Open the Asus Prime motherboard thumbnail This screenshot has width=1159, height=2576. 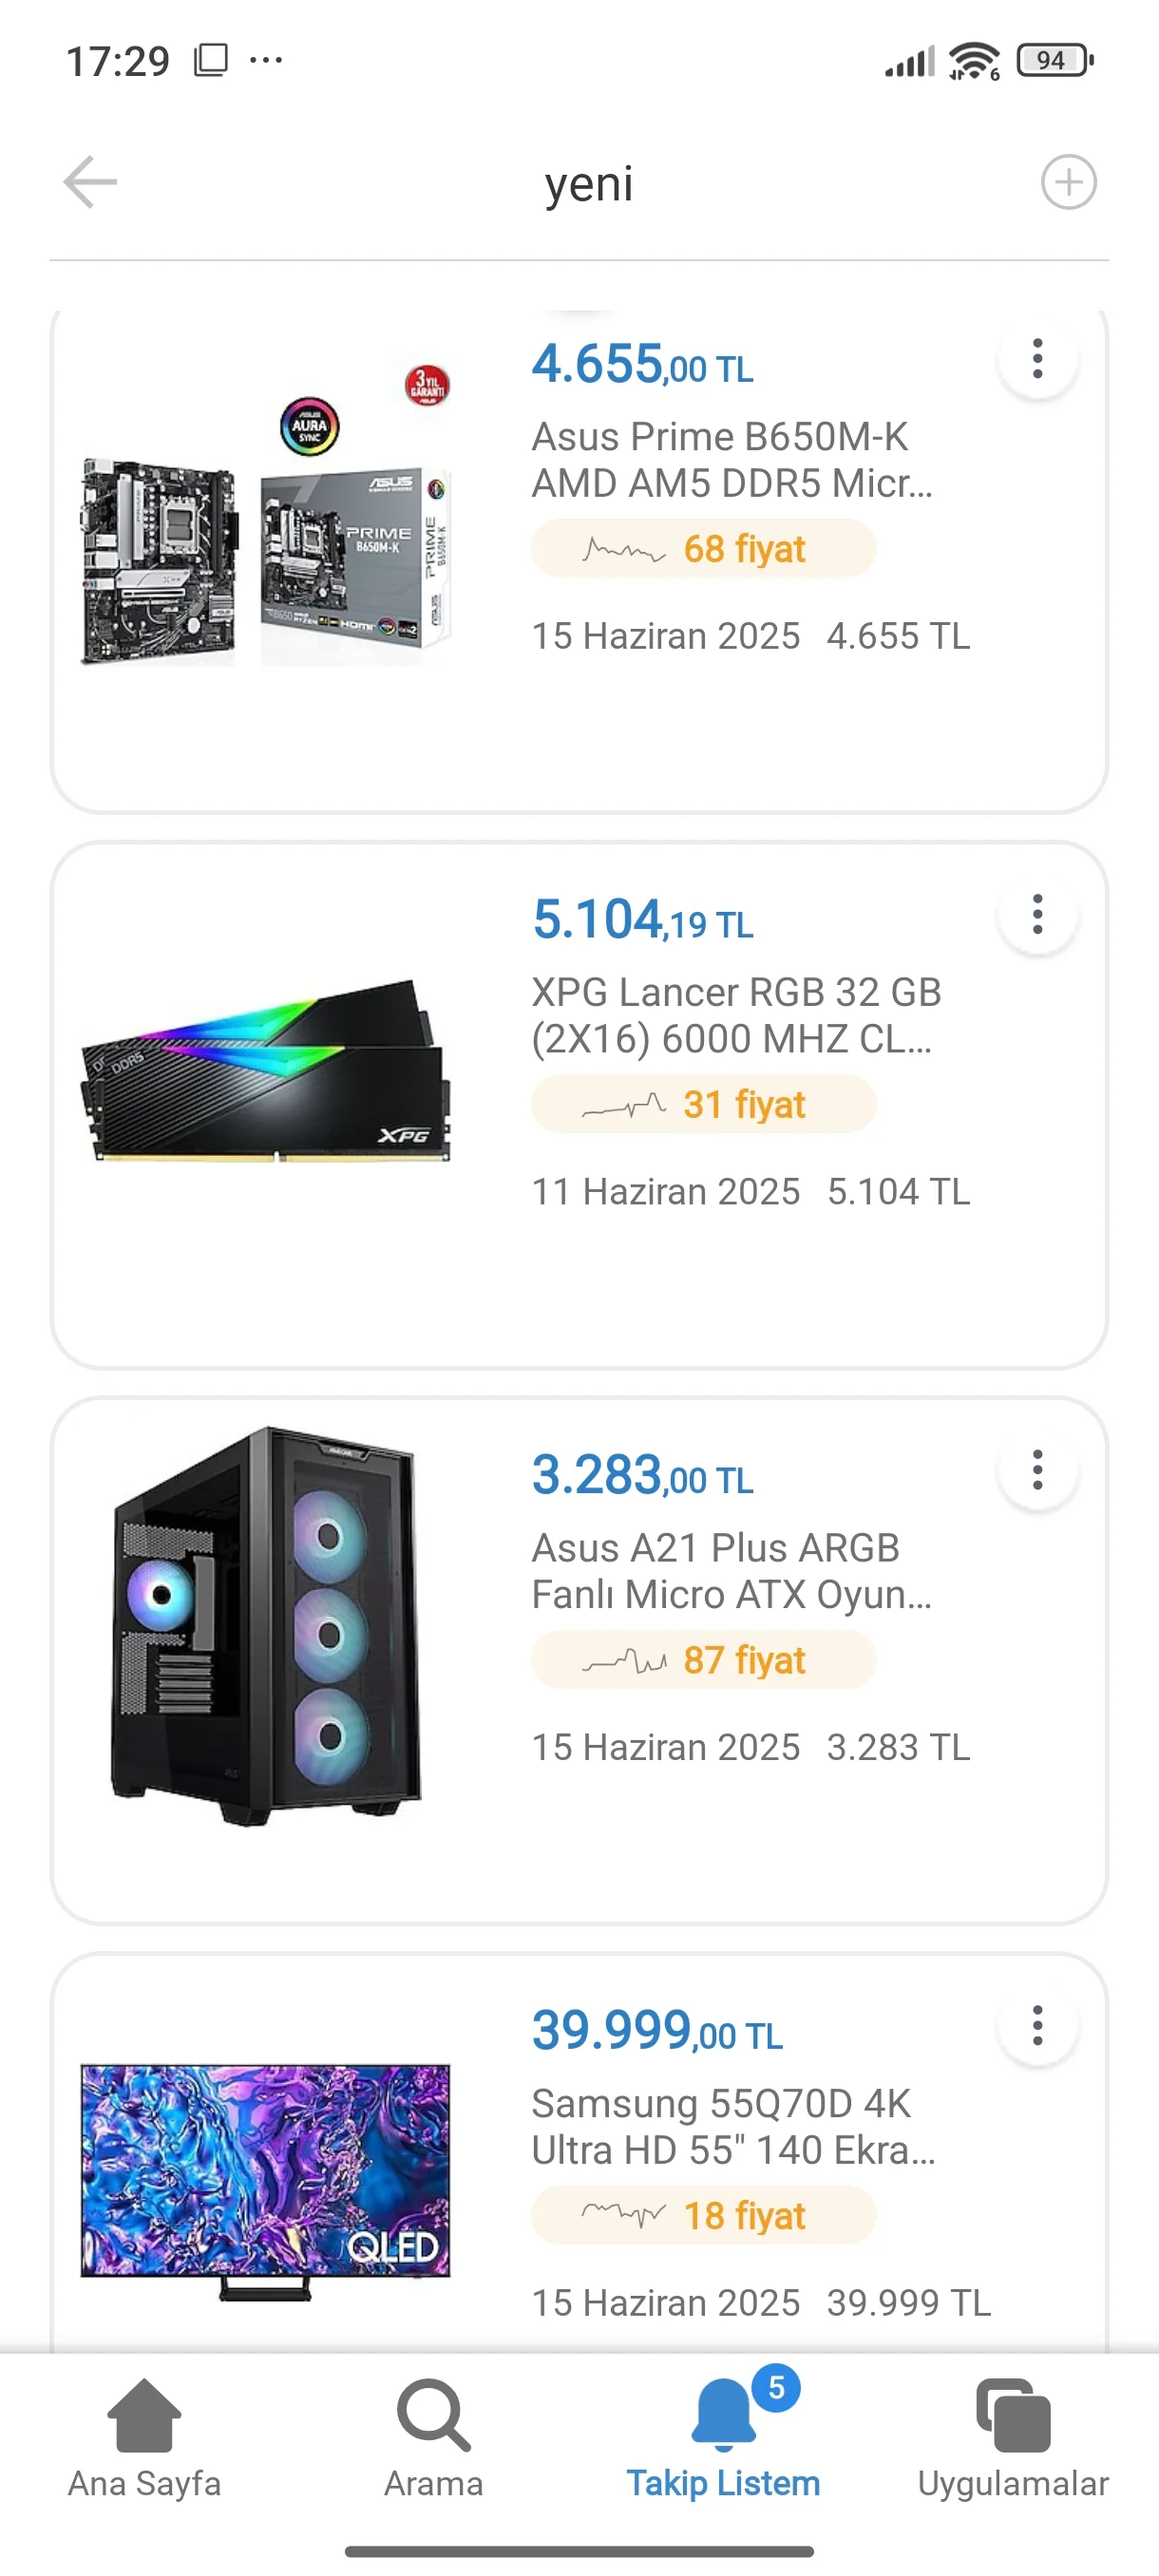pyautogui.click(x=265, y=520)
